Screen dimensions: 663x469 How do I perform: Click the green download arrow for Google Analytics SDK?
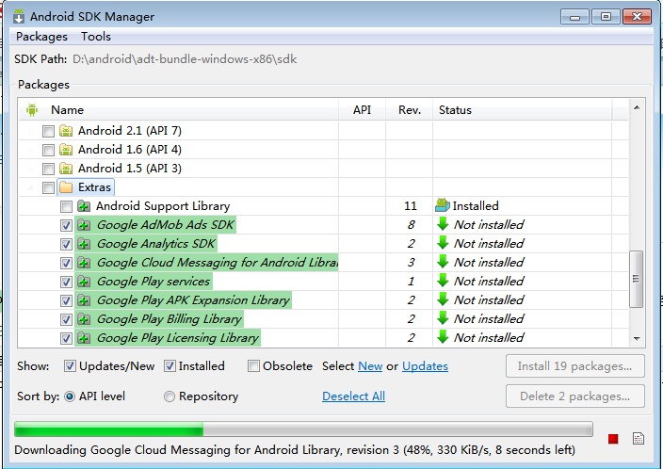[x=443, y=243]
